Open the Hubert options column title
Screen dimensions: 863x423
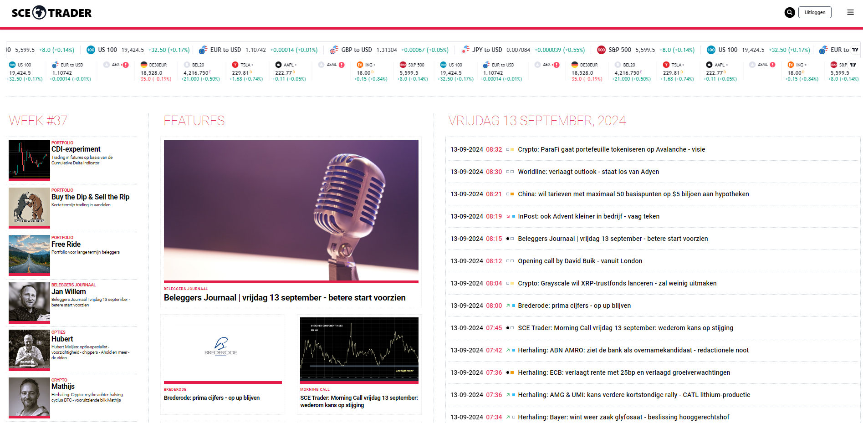pyautogui.click(x=62, y=339)
